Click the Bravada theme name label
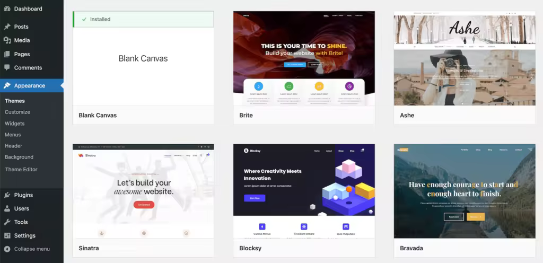Image resolution: width=543 pixels, height=263 pixels. 411,248
